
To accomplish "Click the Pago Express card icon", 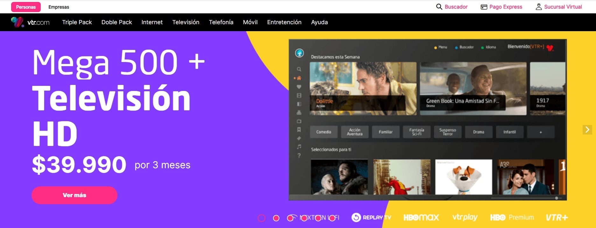I will click(x=484, y=7).
